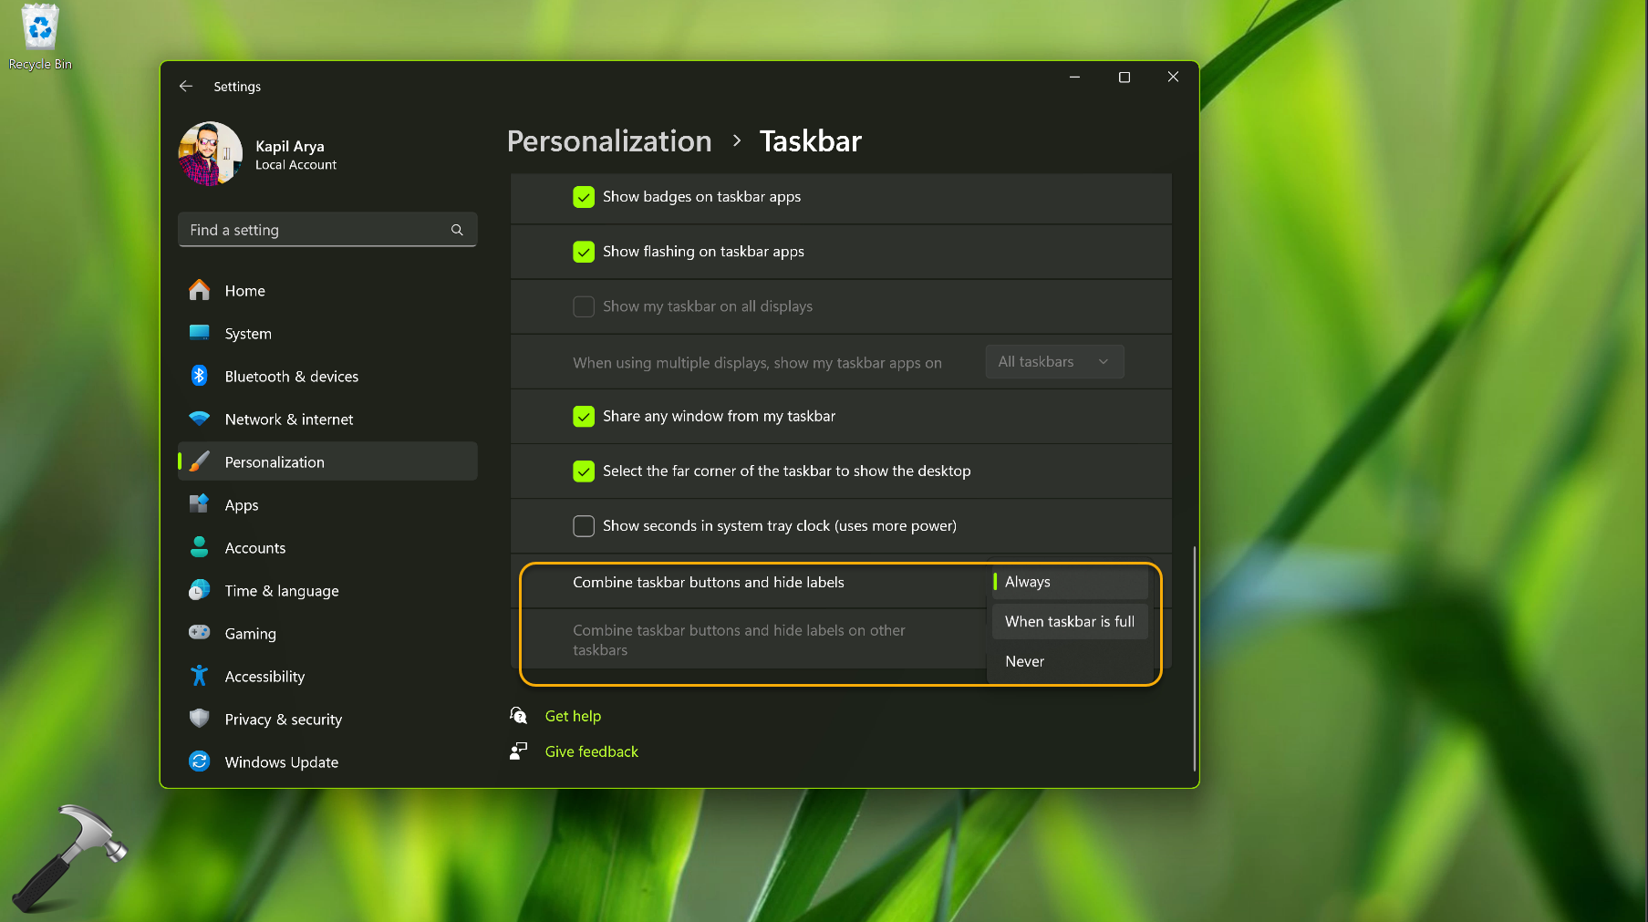Click Give feedback
The image size is (1648, 922).
coord(591,751)
